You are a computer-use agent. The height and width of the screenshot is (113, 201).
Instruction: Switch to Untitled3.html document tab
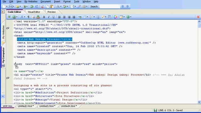click(47, 106)
